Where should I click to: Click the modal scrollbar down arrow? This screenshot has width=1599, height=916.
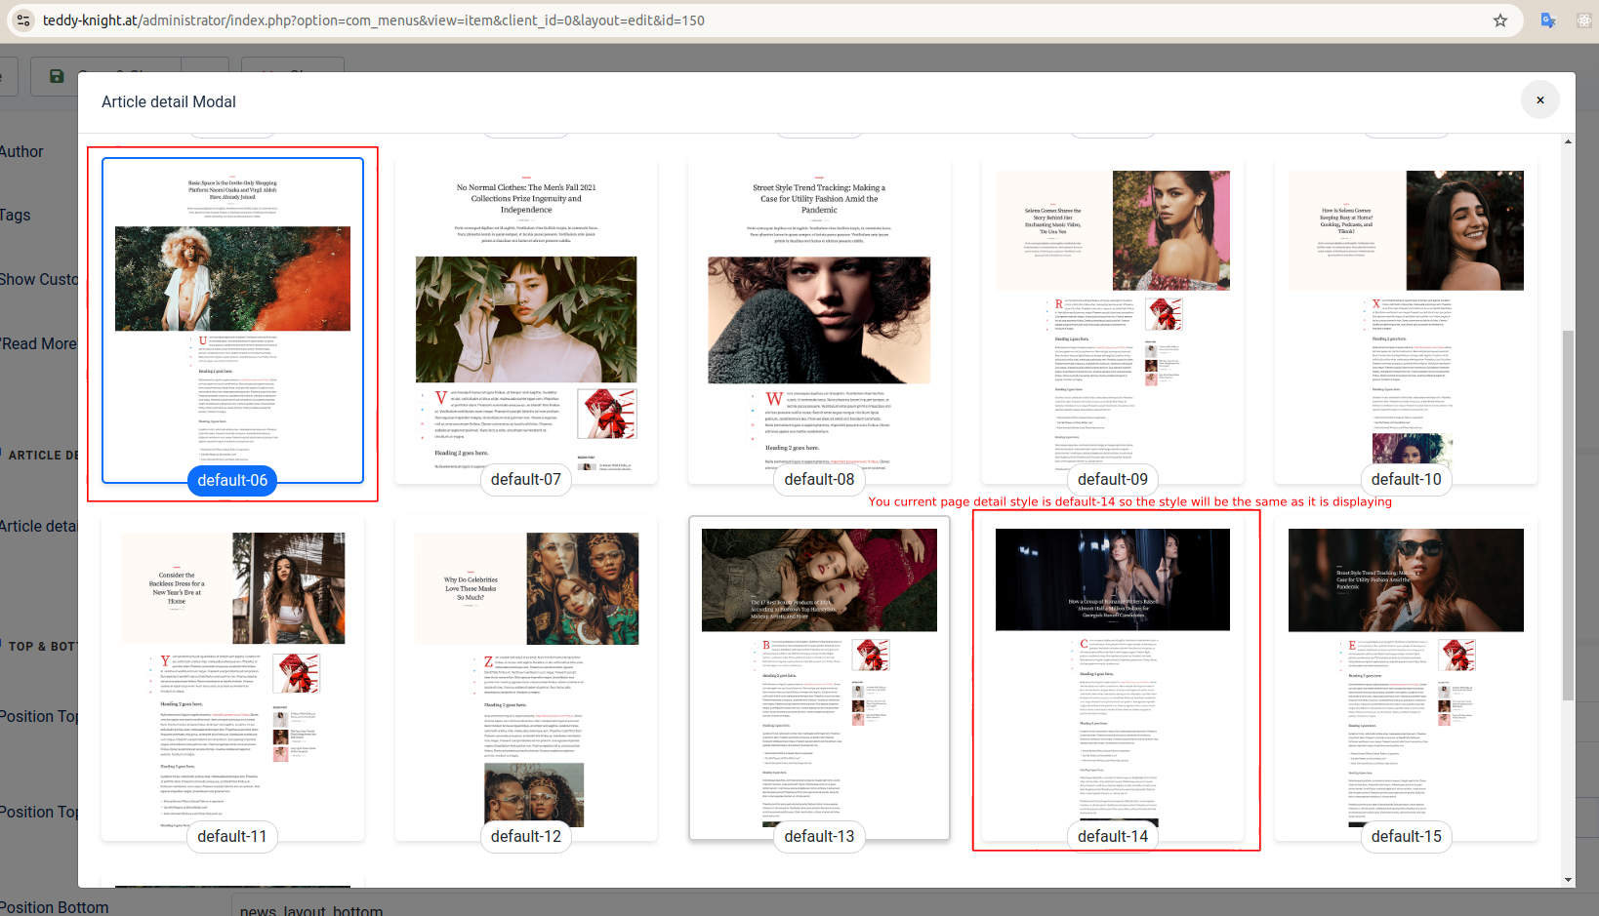(1568, 880)
